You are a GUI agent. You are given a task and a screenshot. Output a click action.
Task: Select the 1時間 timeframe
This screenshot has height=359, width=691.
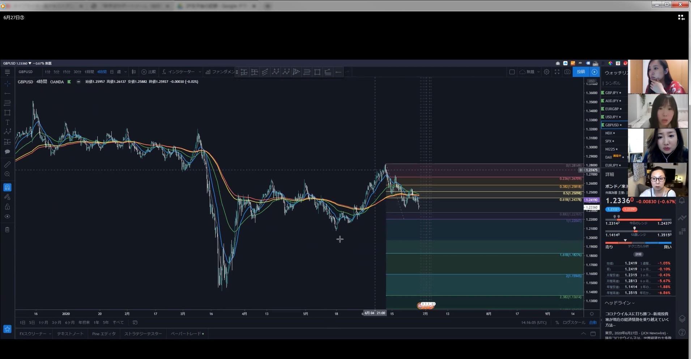pyautogui.click(x=89, y=72)
